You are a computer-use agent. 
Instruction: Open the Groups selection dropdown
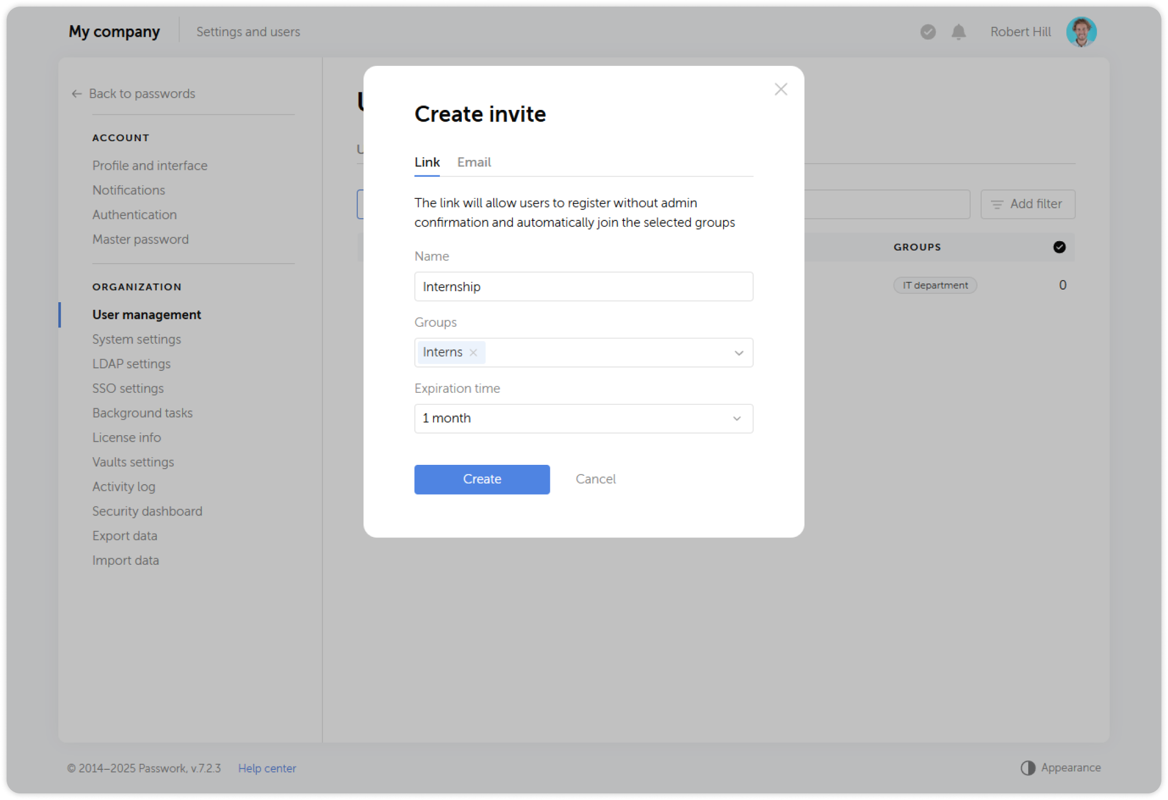(x=739, y=352)
